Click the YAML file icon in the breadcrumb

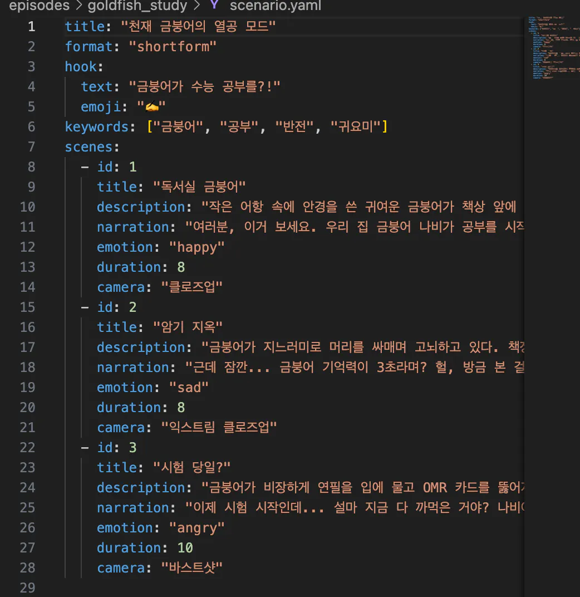point(214,6)
